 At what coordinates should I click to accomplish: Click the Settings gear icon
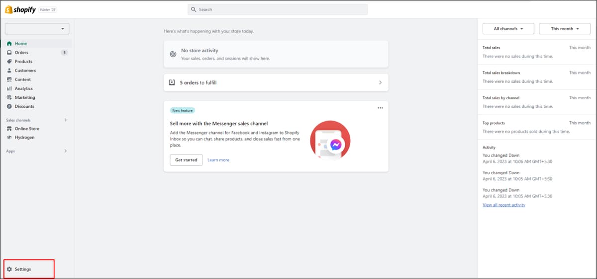coord(9,269)
